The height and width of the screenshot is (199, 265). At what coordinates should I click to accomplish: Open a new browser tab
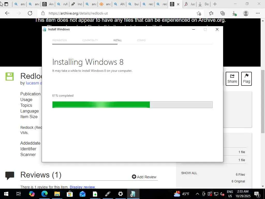[215, 4]
